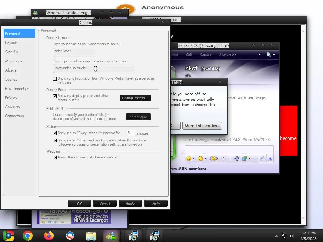
Task: Insert an emoticon in nkcf chat
Action: (x=188, y=158)
